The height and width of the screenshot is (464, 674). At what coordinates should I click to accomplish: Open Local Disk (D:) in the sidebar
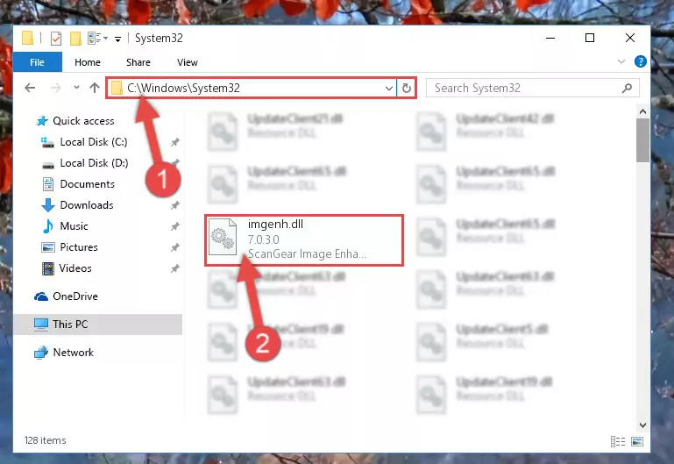point(94,163)
